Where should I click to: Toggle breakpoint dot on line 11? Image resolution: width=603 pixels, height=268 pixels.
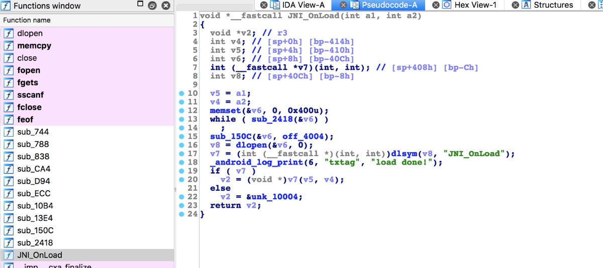(x=181, y=102)
